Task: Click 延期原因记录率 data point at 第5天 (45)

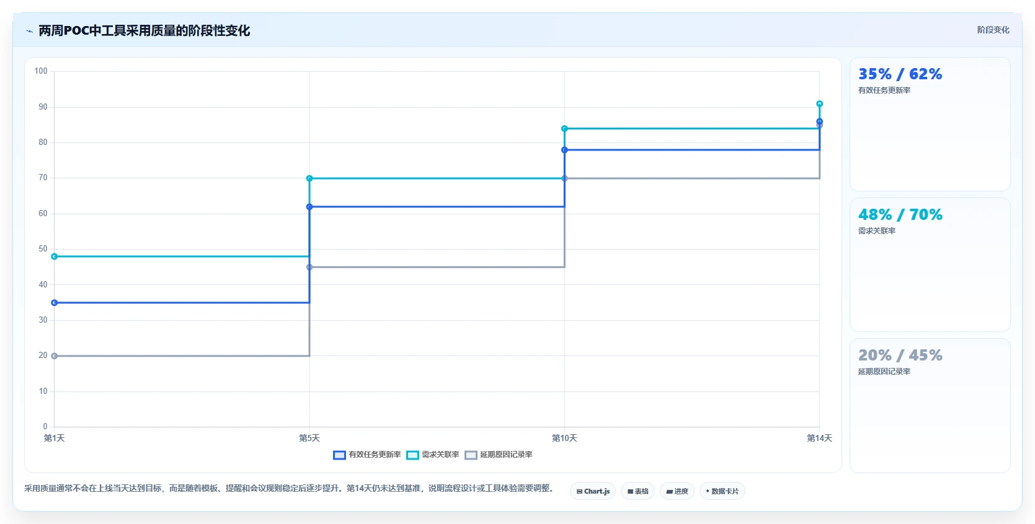Action: (x=309, y=267)
